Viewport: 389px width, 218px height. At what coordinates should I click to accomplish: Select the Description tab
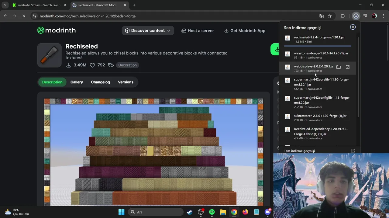point(52,82)
